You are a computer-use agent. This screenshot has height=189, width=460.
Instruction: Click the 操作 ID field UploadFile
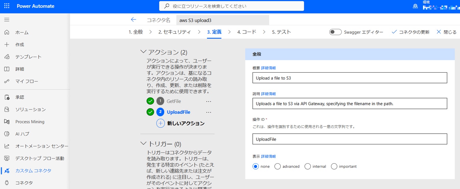[350, 139]
